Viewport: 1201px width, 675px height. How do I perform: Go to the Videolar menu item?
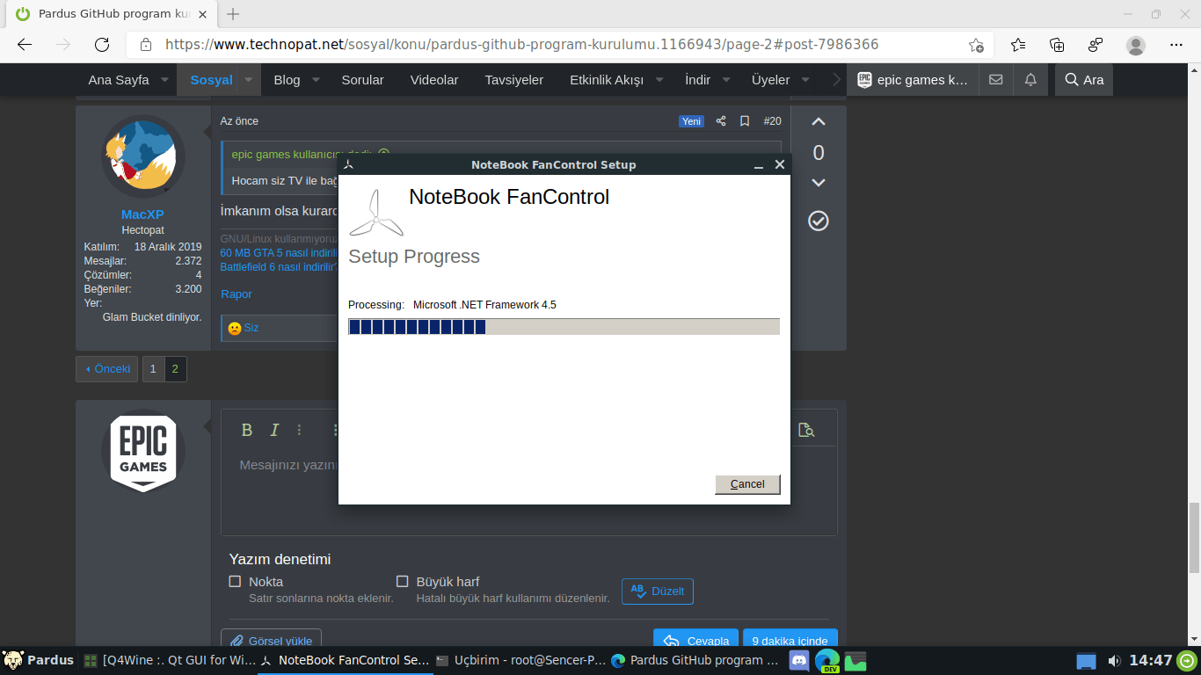pyautogui.click(x=434, y=80)
